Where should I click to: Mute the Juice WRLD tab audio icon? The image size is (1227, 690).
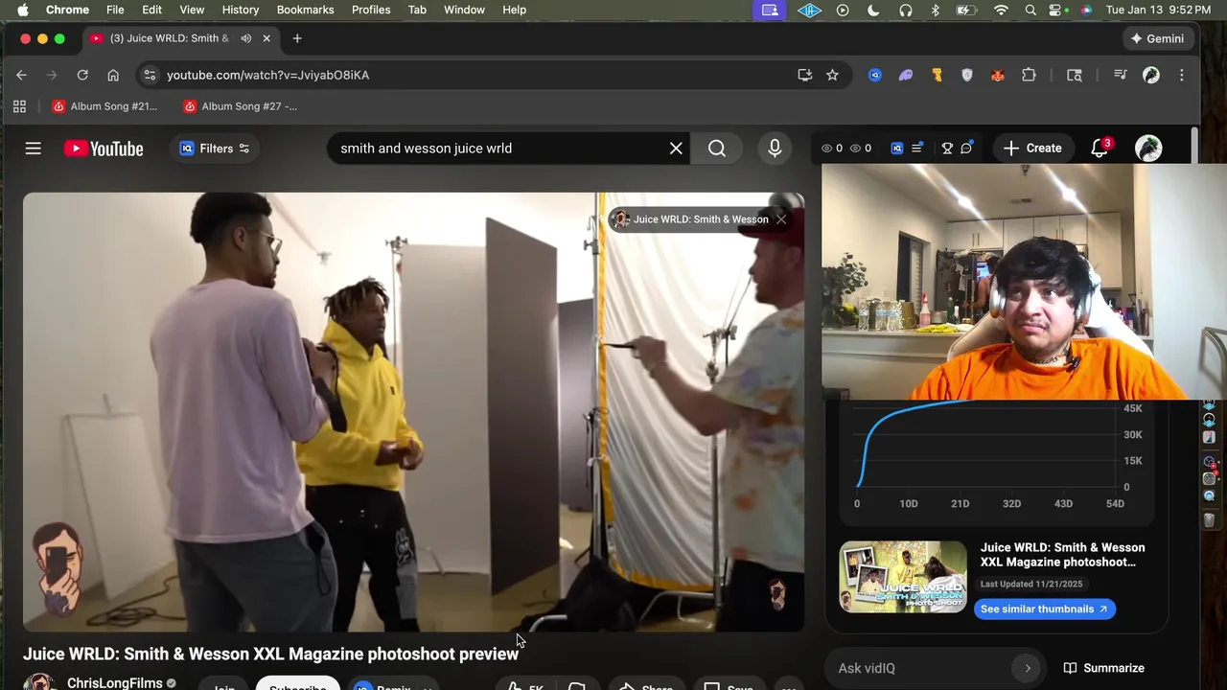click(x=246, y=38)
